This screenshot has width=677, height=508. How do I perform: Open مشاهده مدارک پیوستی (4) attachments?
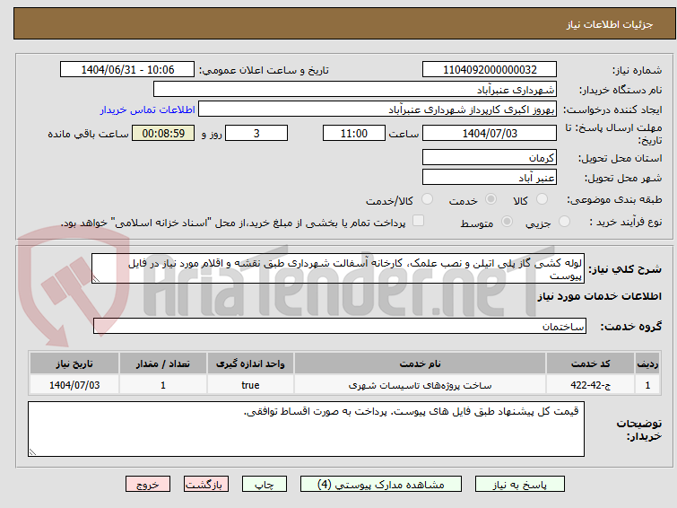381,485
